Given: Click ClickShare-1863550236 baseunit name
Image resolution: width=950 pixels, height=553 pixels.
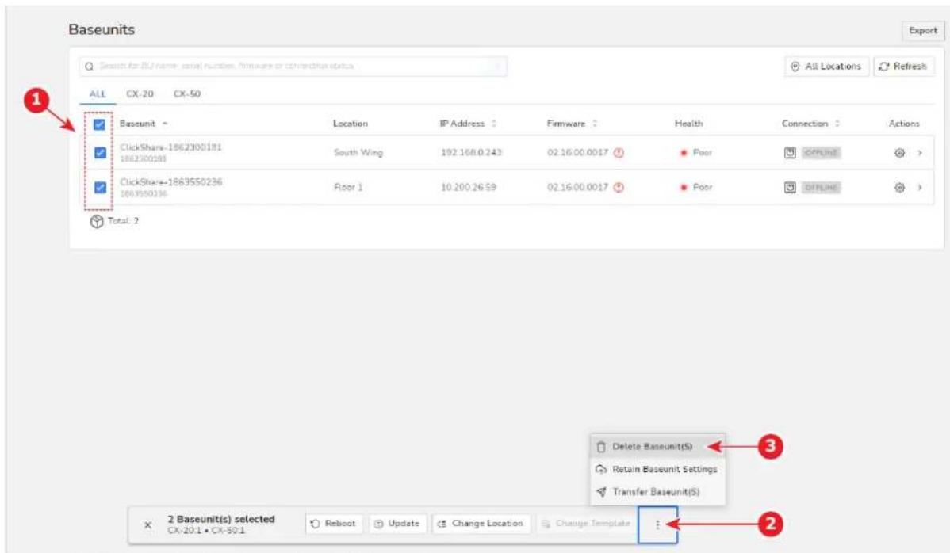Looking at the screenshot, I should pyautogui.click(x=170, y=182).
